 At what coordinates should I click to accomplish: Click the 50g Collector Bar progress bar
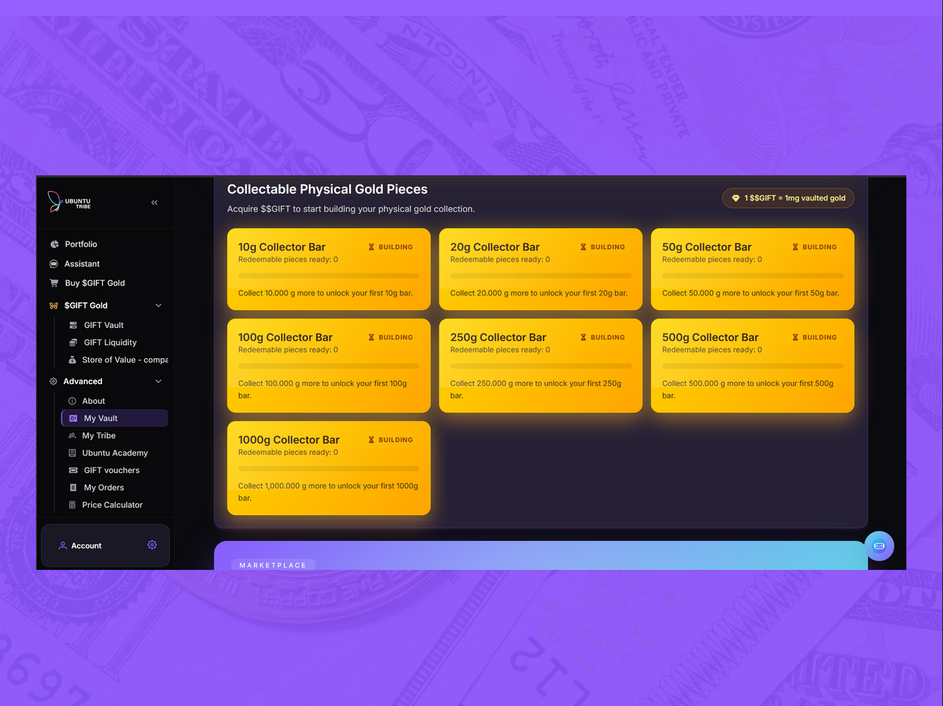752,276
